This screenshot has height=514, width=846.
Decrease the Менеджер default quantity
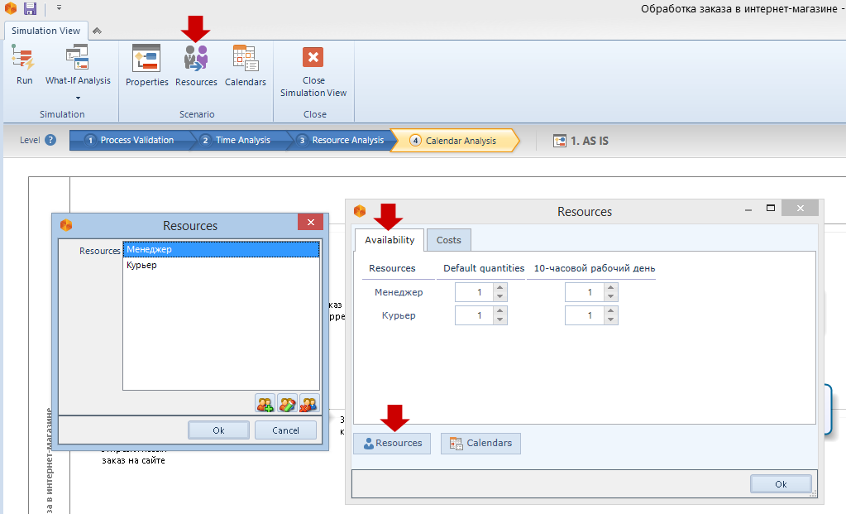click(500, 296)
